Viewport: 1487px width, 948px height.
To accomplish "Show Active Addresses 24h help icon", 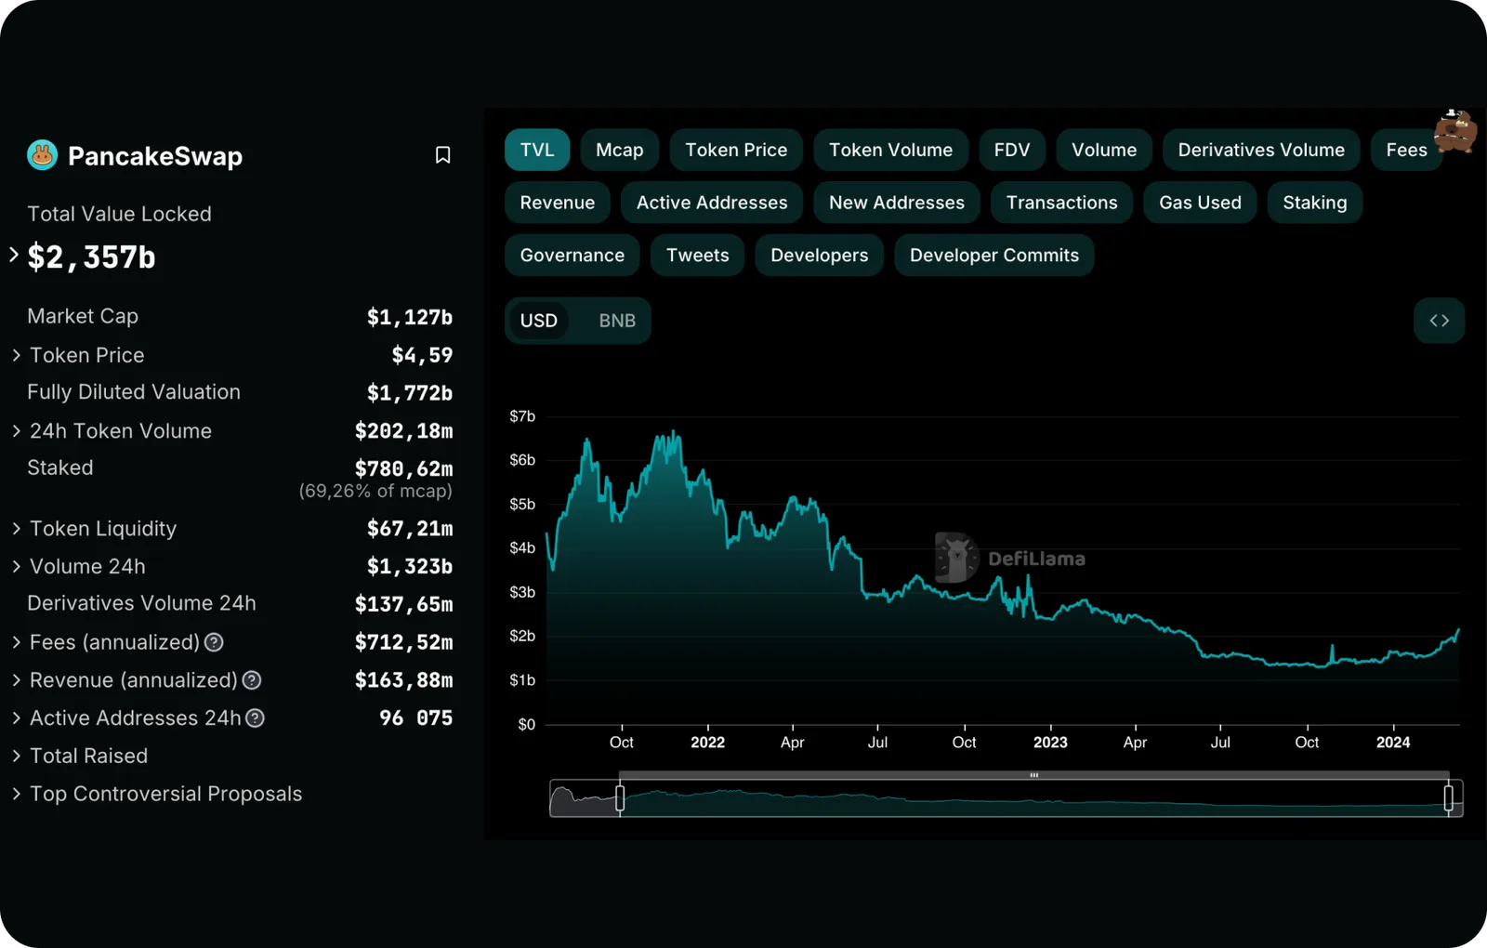I will point(255,718).
